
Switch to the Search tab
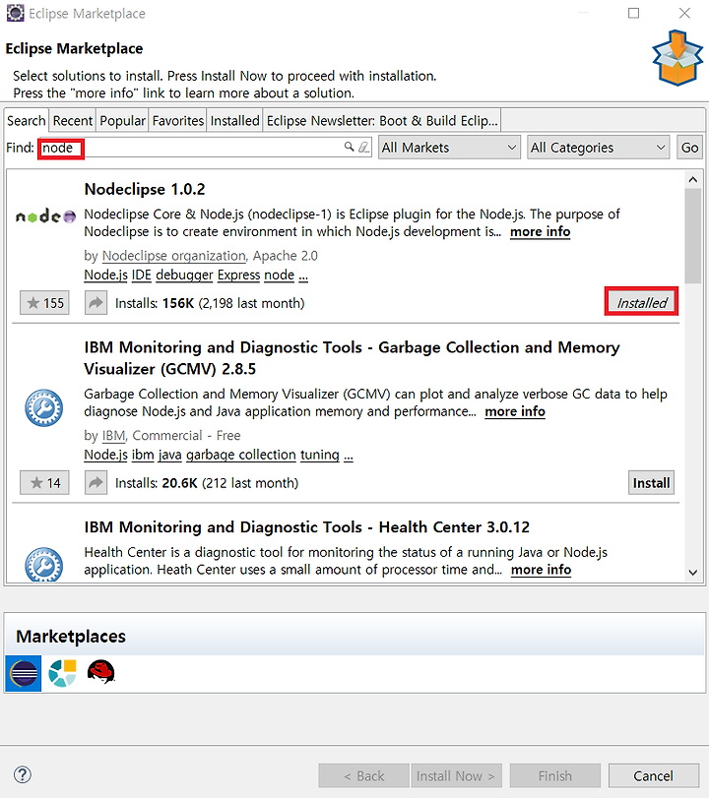pyautogui.click(x=27, y=121)
